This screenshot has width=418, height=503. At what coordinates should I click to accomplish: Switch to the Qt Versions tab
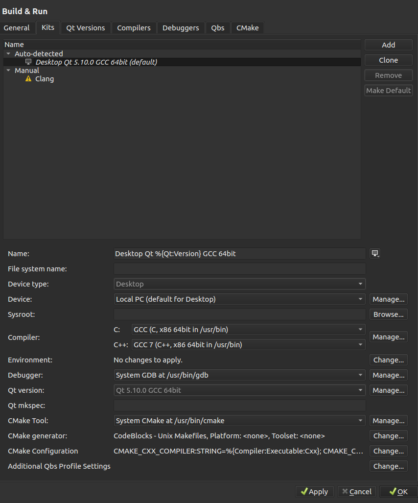86,28
